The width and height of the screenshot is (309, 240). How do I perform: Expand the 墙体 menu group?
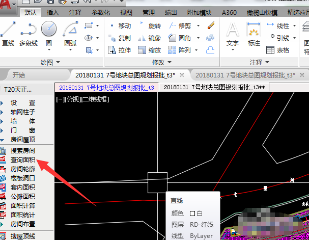(23, 121)
